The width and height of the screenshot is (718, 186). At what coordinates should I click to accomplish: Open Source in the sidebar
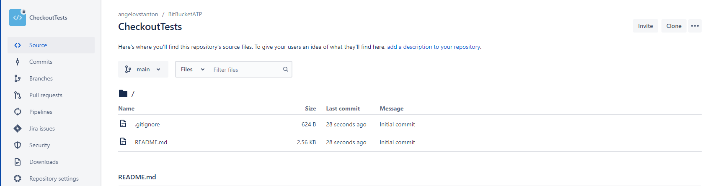tap(51, 45)
